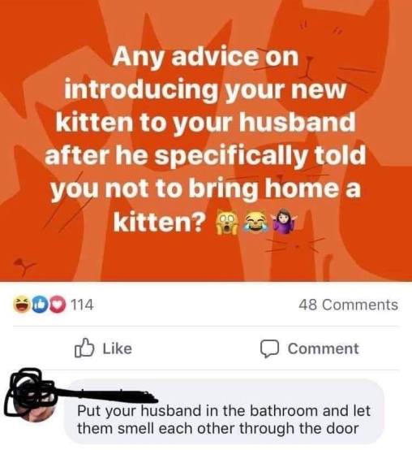Screen dimensions: 412x450
Task: Open the commenter's scribbled profile picture
Action: 30,396
